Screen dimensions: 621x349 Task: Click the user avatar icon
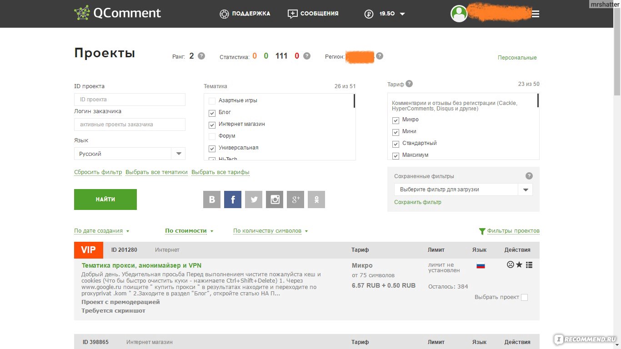coord(459,14)
